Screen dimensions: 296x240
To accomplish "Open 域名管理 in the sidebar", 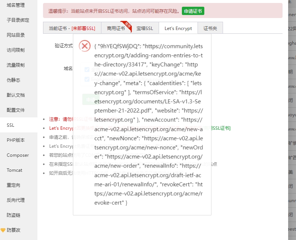I will pyautogui.click(x=16, y=5).
